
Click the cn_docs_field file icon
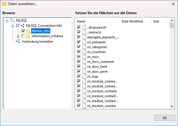click(84, 67)
